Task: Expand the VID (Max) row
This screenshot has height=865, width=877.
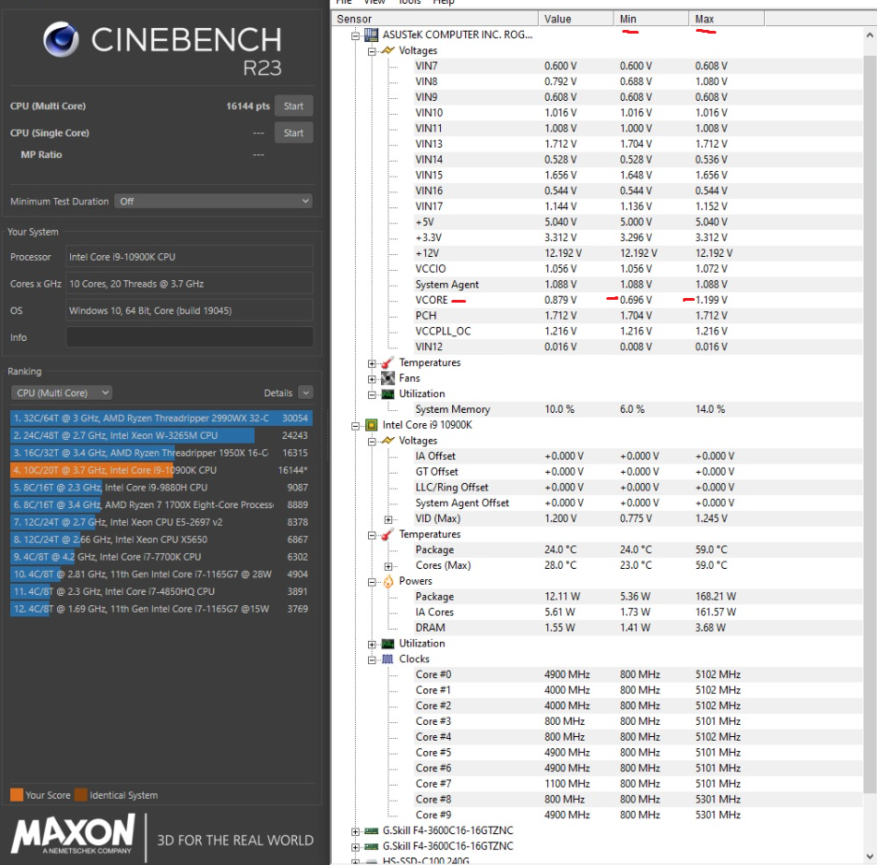Action: 389,519
